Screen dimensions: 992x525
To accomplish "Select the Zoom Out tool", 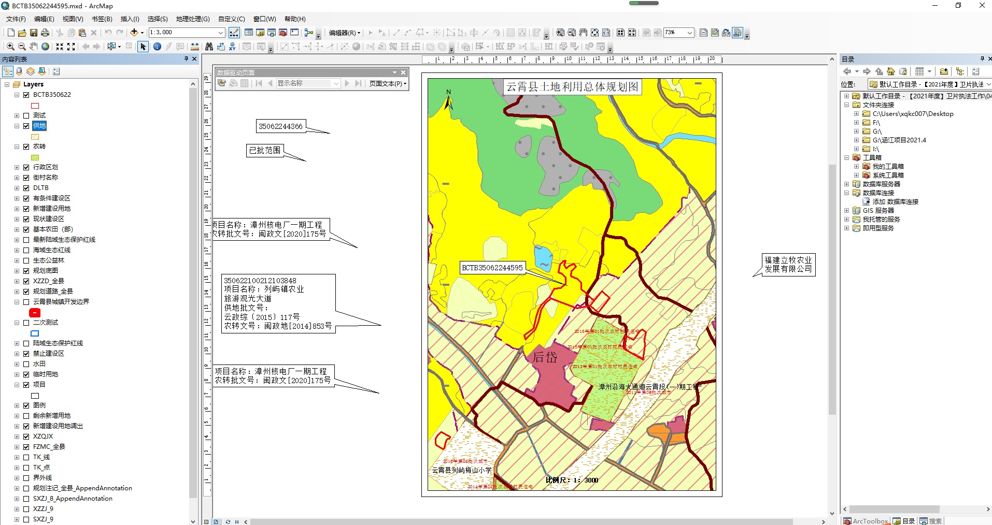I will 22,47.
